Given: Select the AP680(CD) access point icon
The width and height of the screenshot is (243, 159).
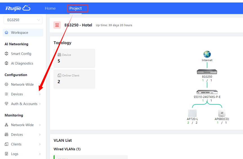Looking at the screenshot, I should 222,113.
